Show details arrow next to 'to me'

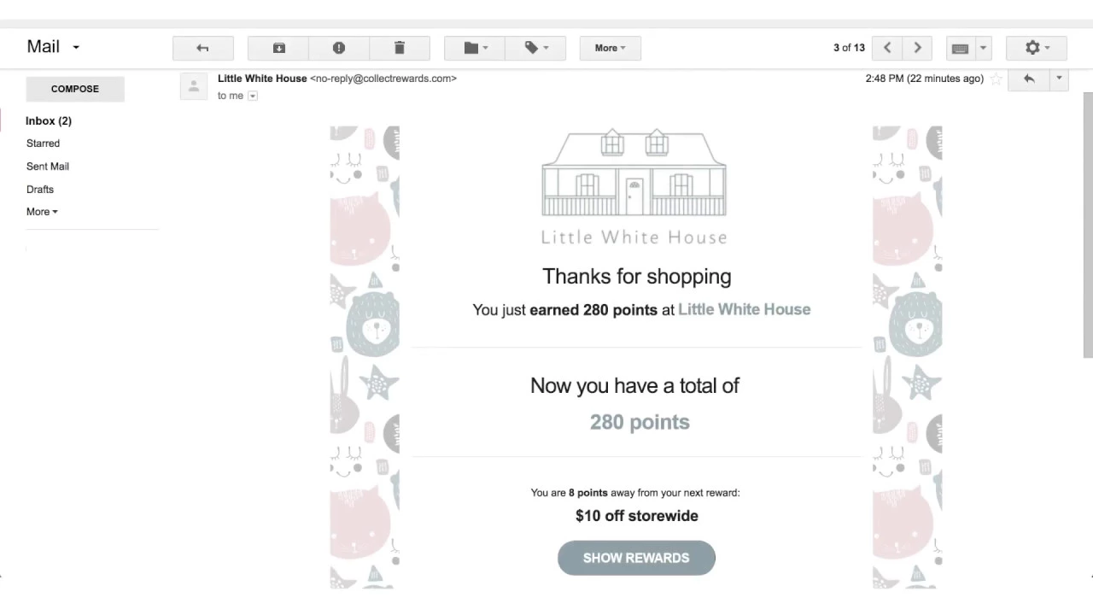point(252,96)
